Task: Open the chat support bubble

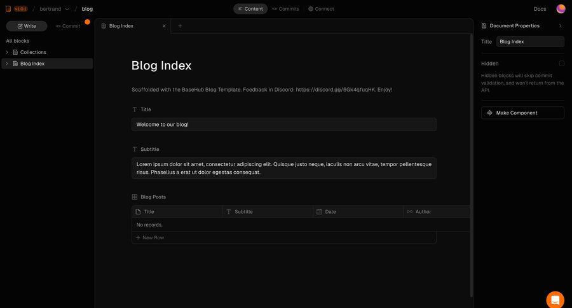Action: click(555, 300)
